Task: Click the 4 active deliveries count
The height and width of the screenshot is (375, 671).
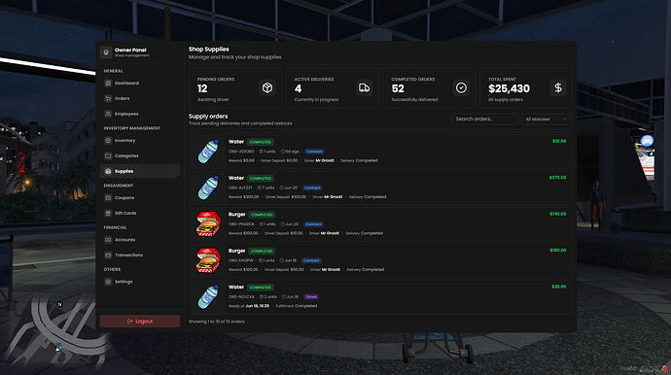Action: point(298,88)
